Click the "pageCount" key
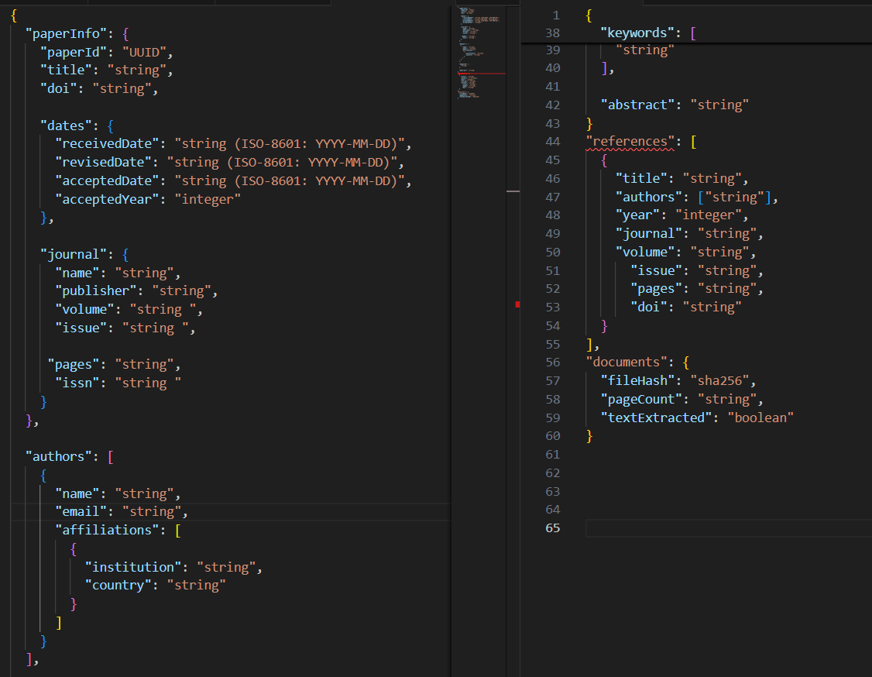 [x=641, y=400]
